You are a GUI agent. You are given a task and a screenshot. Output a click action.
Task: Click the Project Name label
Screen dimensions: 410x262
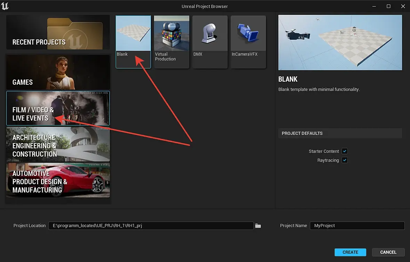click(293, 226)
